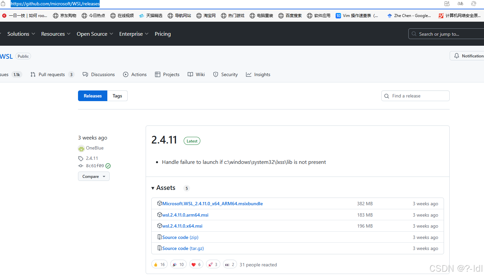Open the 一日一技 bookmark
This screenshot has height=277, width=484.
coord(25,16)
